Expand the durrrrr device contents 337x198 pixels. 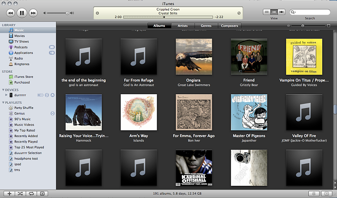point(6,95)
